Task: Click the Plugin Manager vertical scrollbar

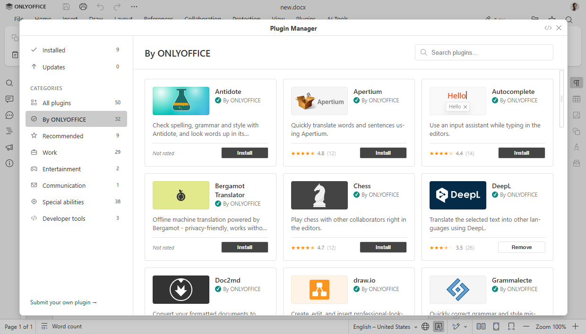Action: (x=561, y=99)
